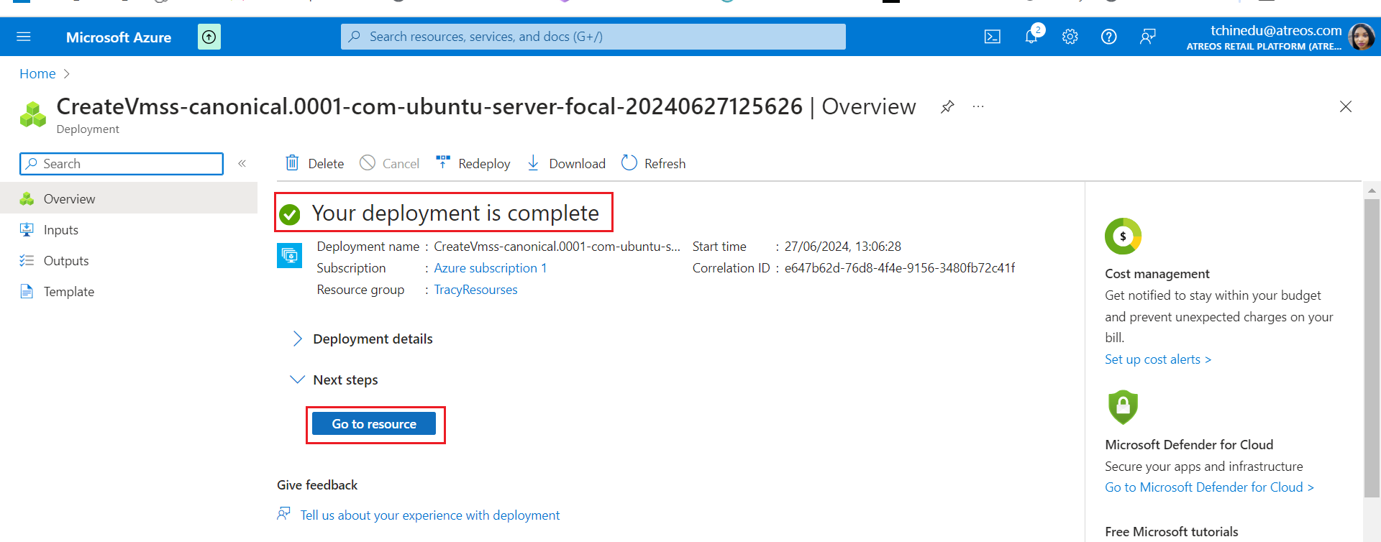Close the deployment overview blade

click(1346, 106)
